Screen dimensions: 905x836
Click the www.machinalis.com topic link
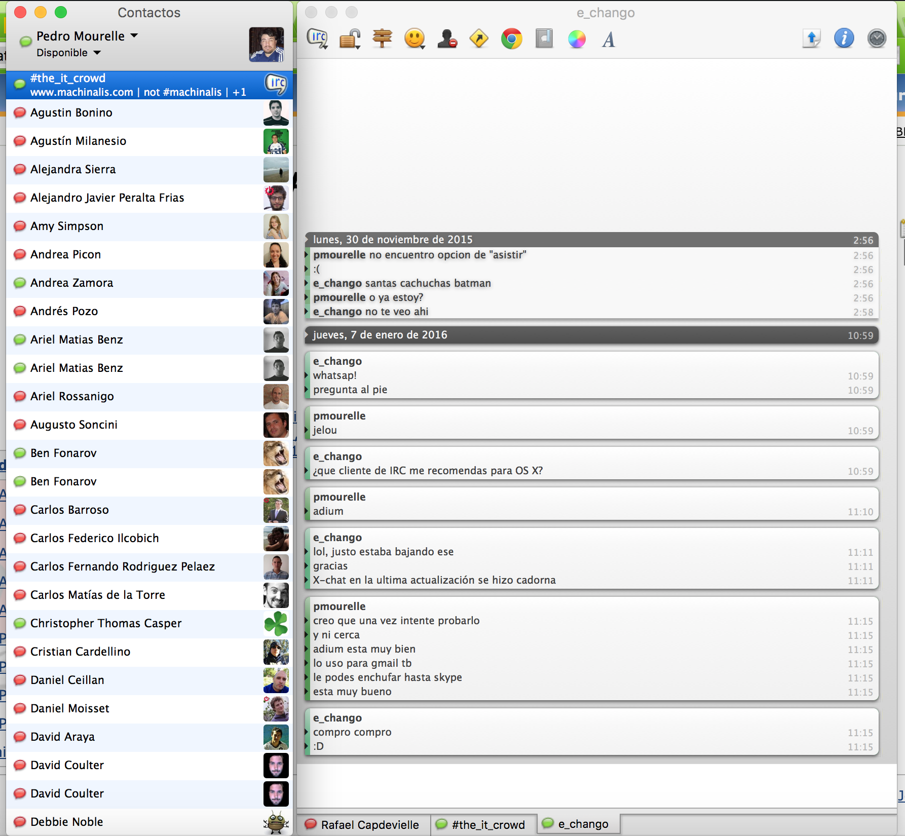(x=82, y=92)
